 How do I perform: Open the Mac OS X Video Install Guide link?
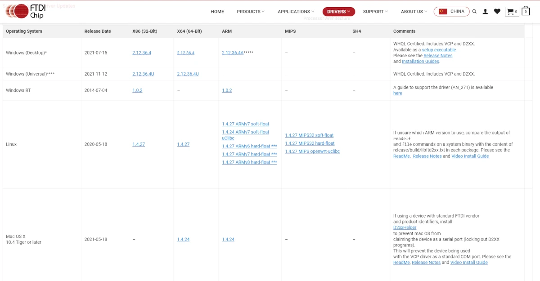[x=469, y=263]
